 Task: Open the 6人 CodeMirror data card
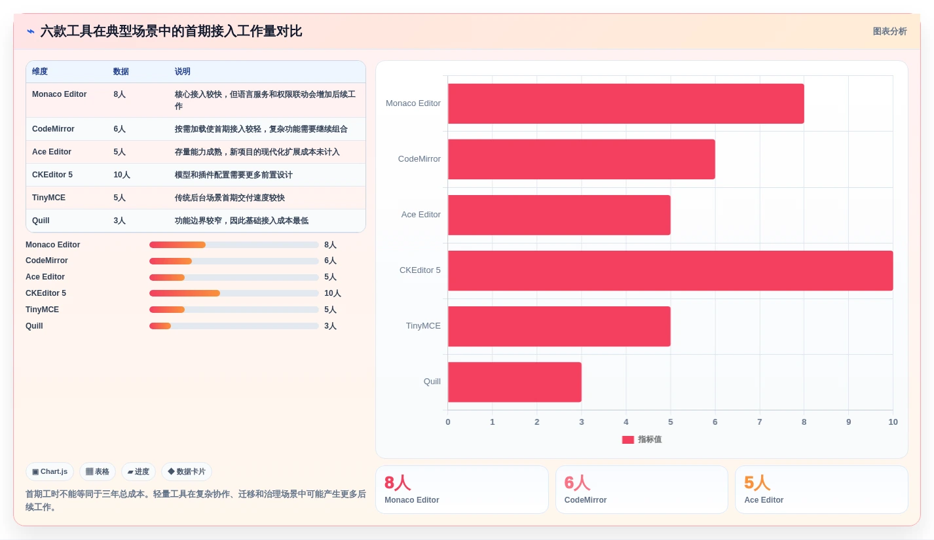(x=641, y=490)
